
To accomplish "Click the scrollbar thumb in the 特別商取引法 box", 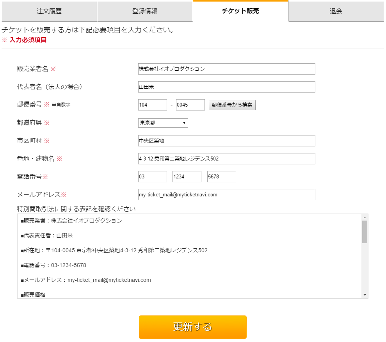I will click(365, 232).
